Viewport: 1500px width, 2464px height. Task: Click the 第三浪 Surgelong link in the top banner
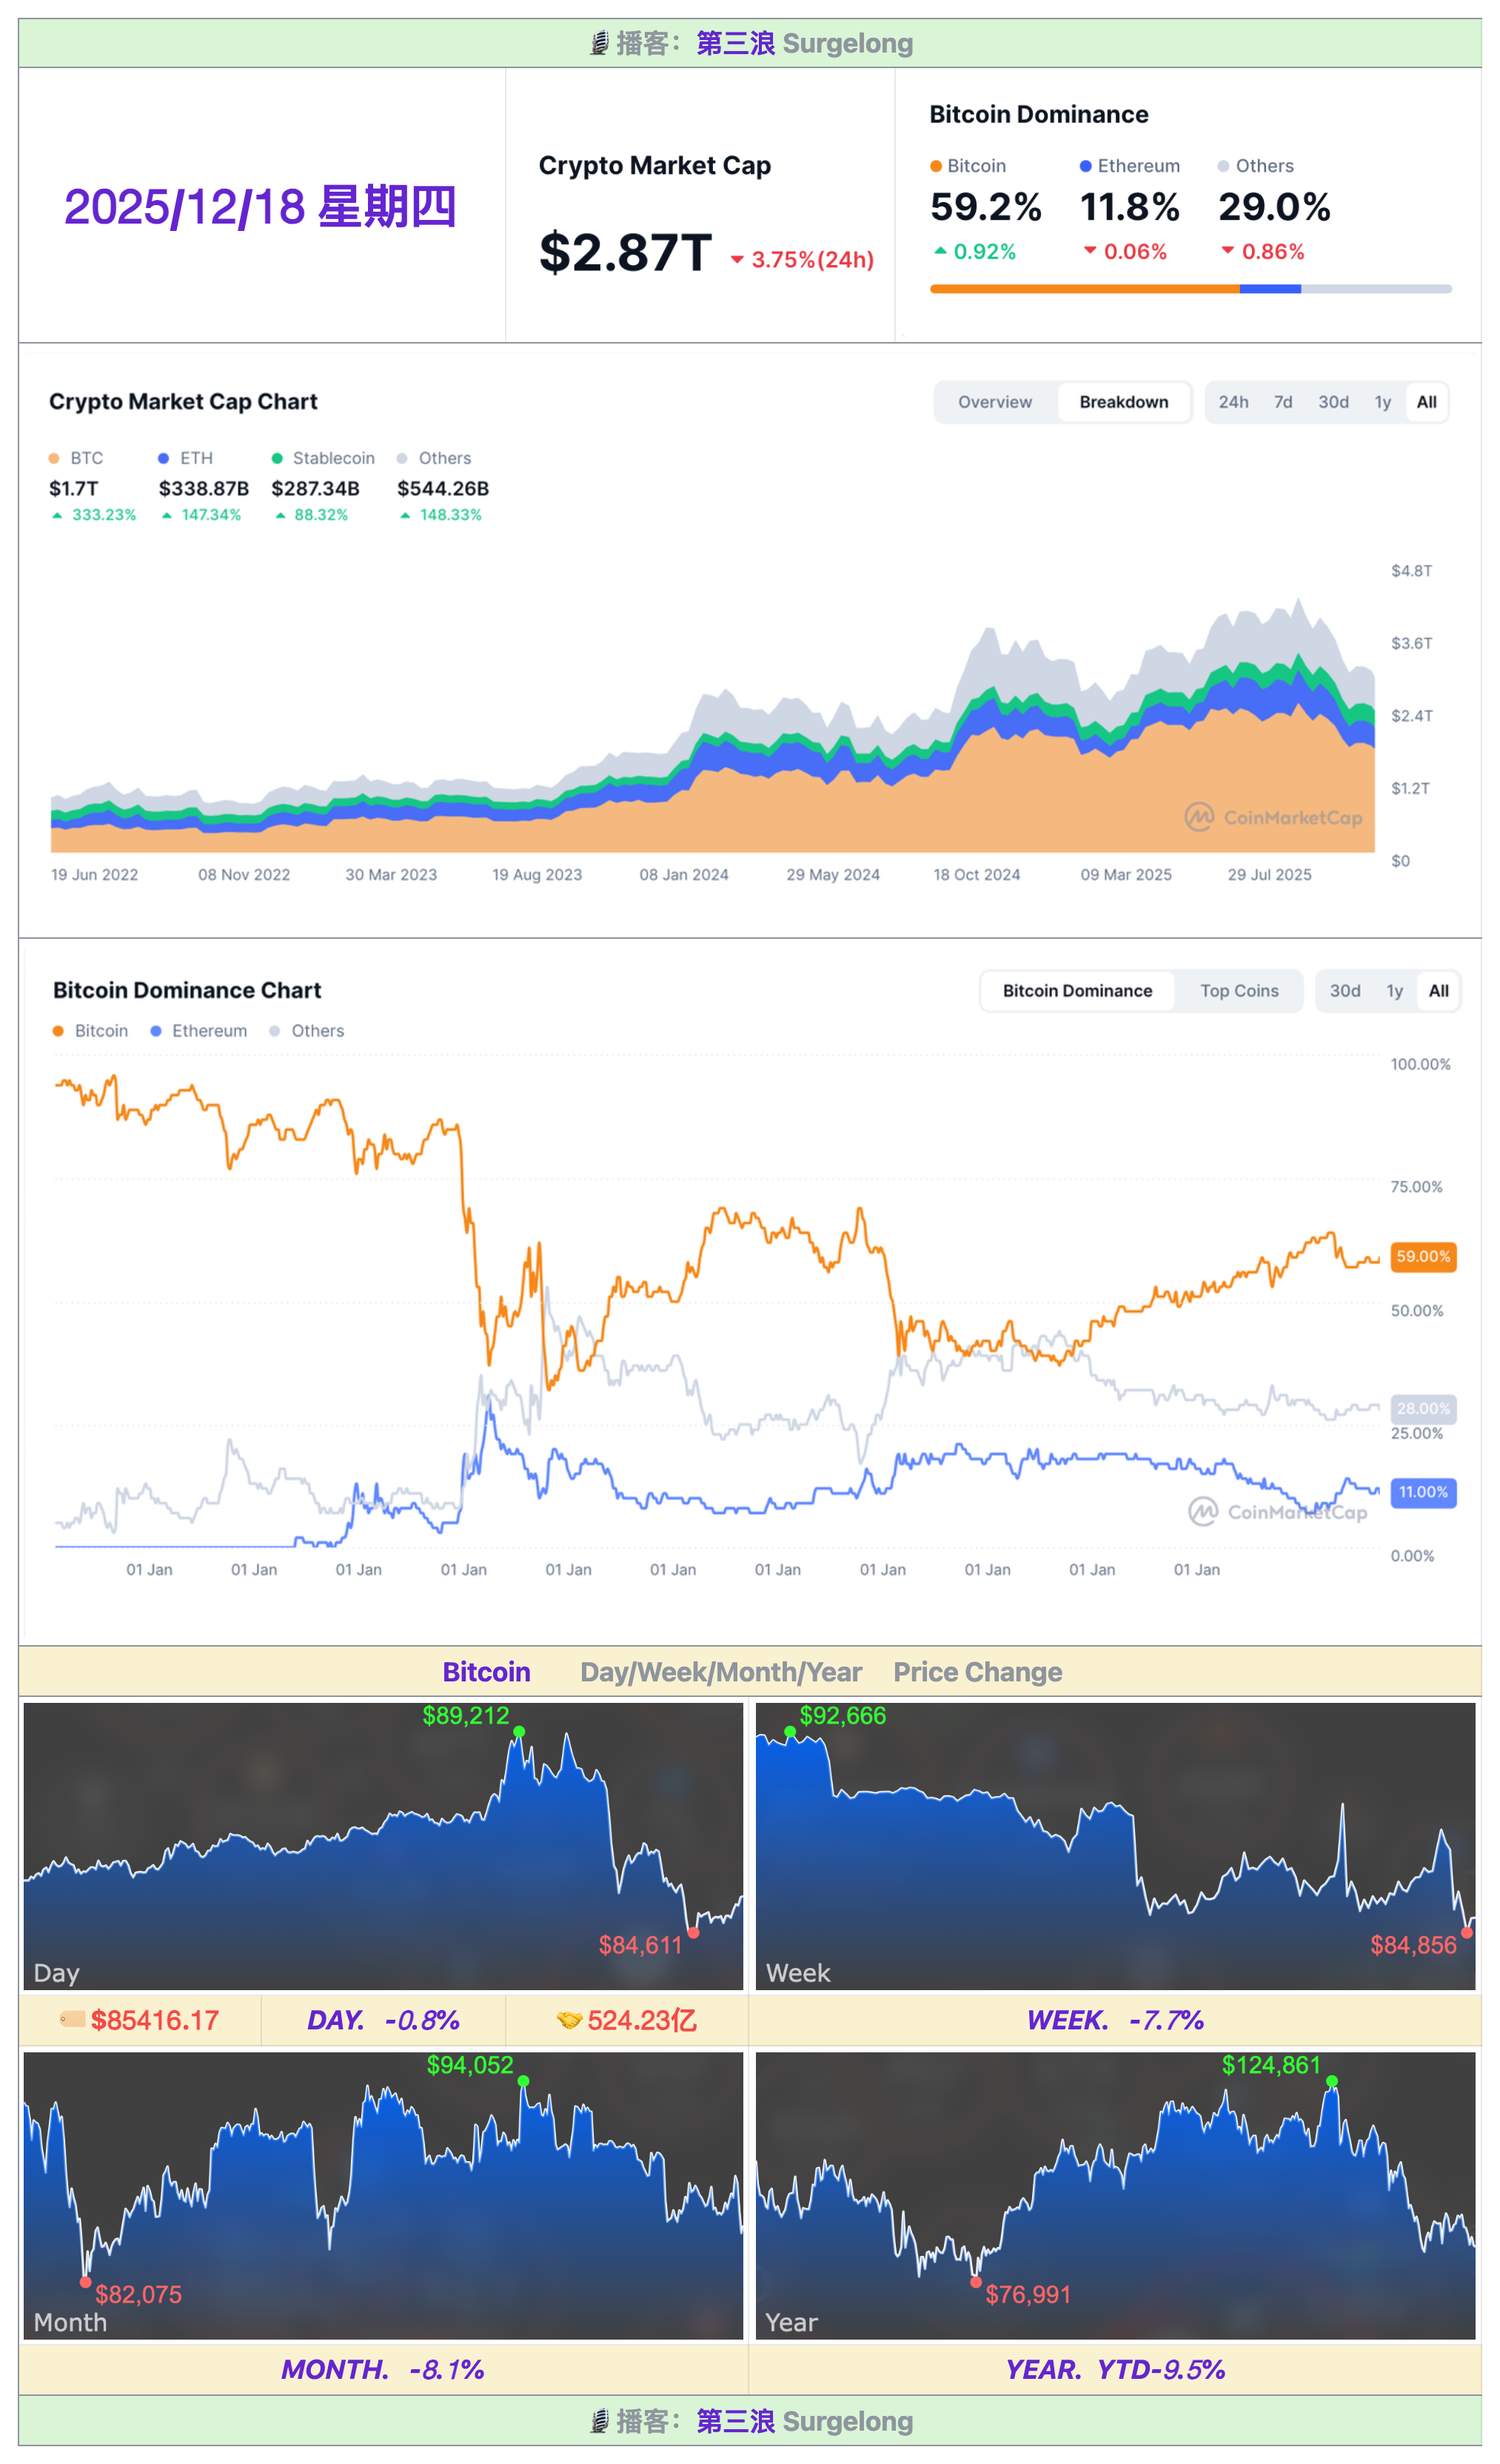click(x=804, y=43)
